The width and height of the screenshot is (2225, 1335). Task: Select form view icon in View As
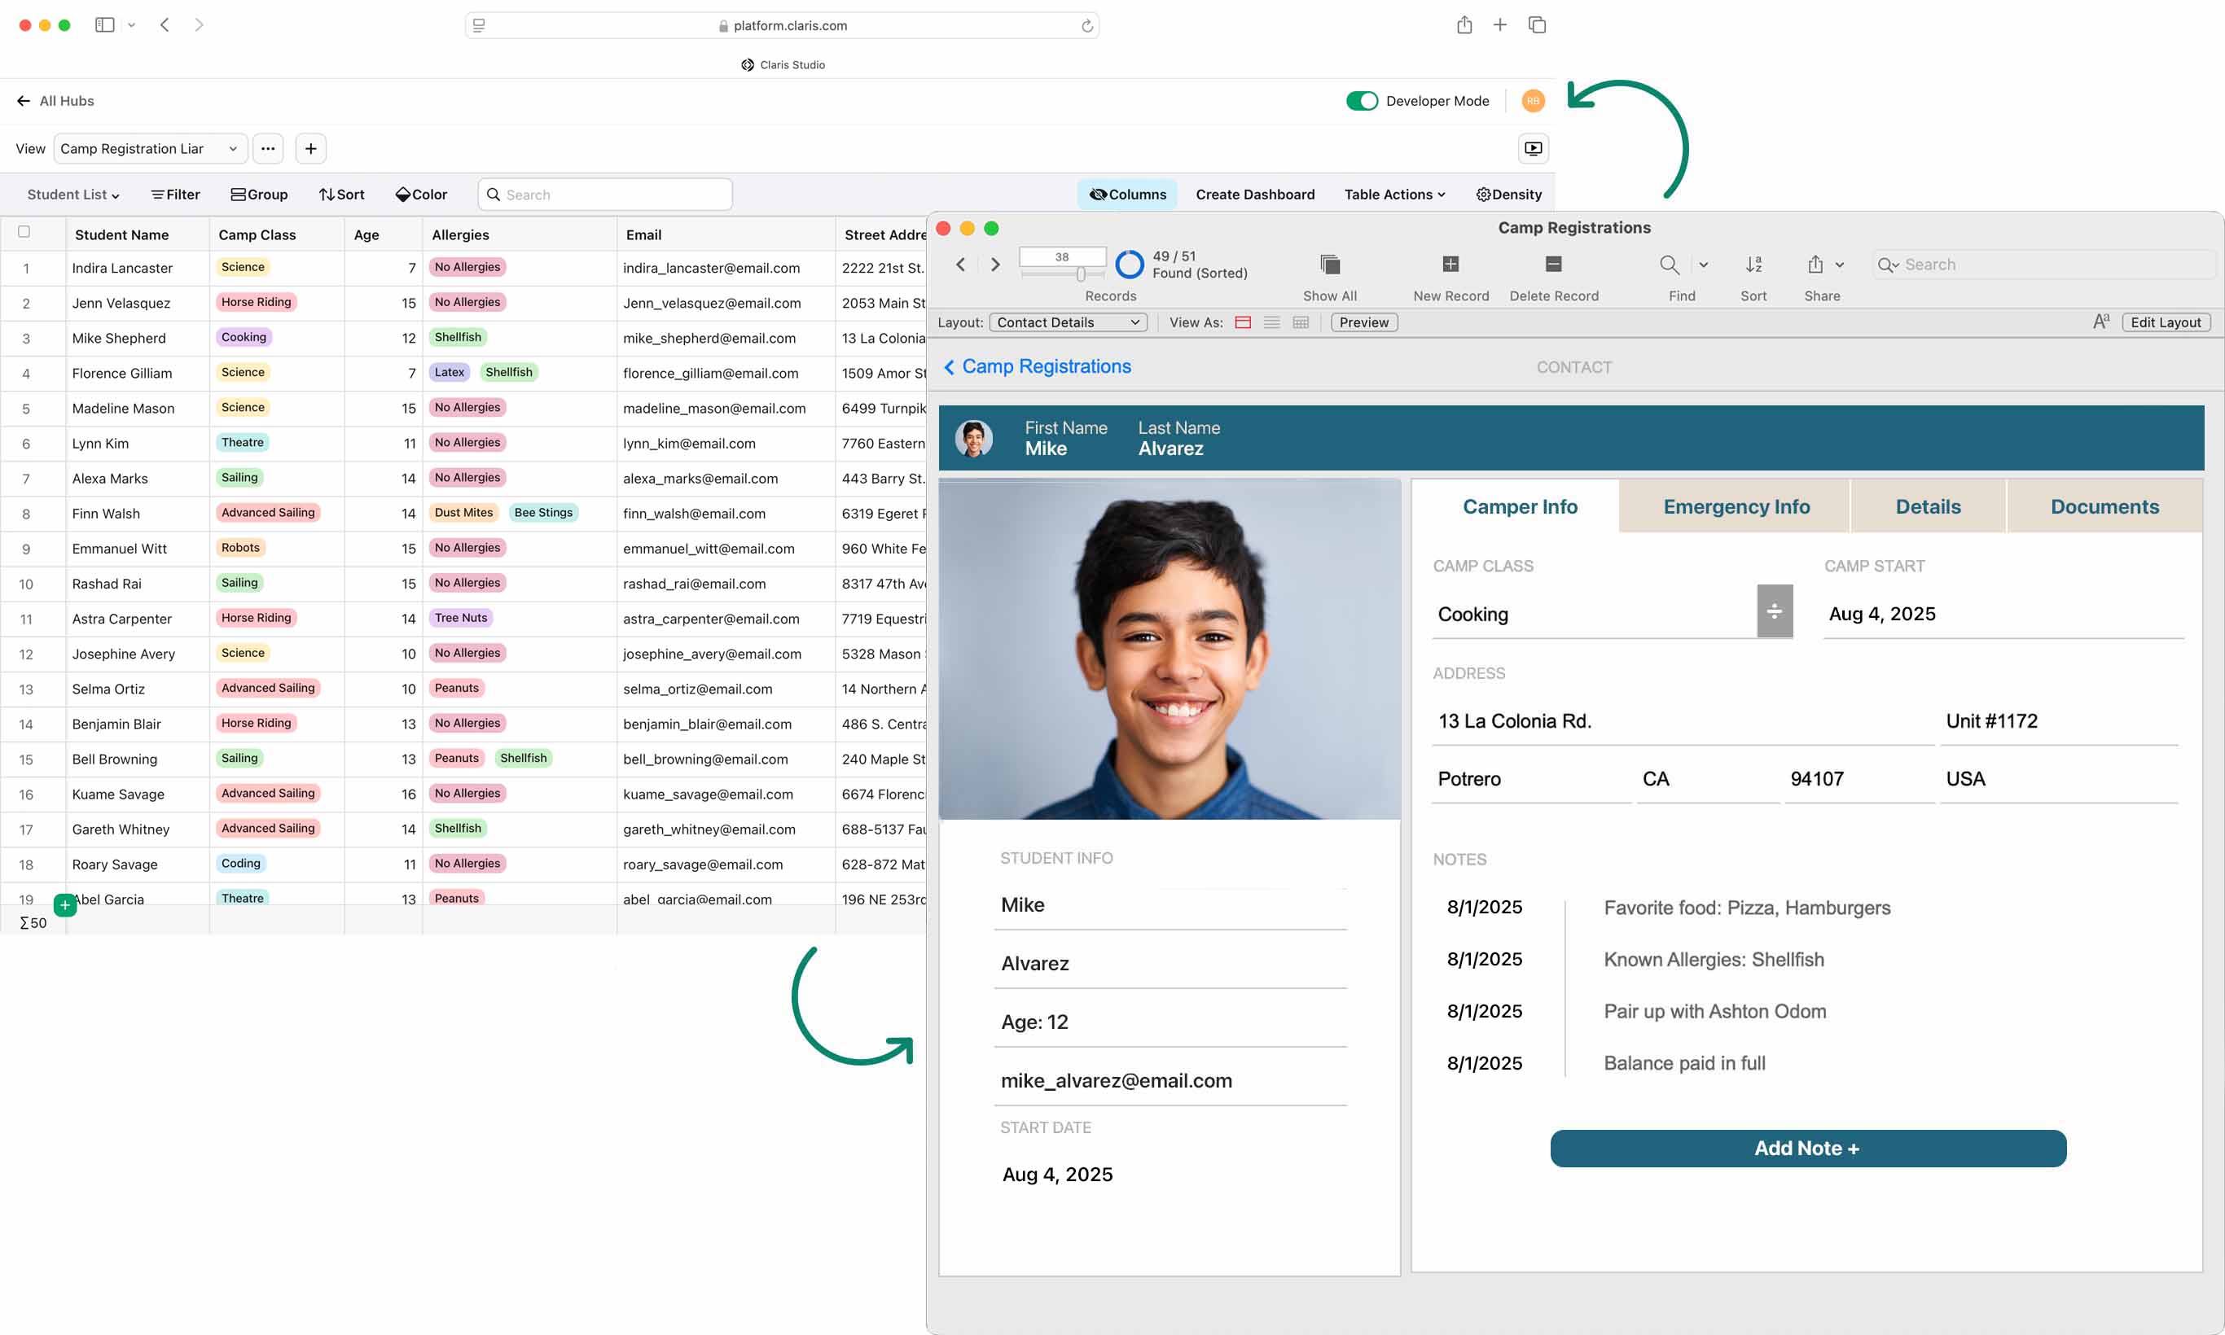(1243, 322)
